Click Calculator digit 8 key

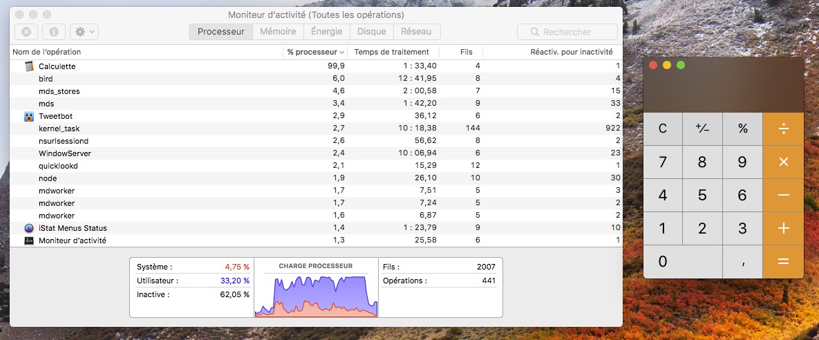click(702, 162)
